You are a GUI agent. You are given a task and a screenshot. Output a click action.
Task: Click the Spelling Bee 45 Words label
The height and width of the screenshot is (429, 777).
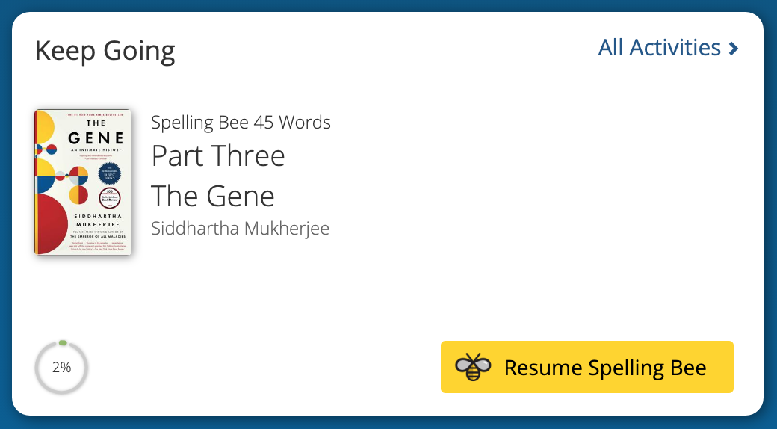(241, 122)
